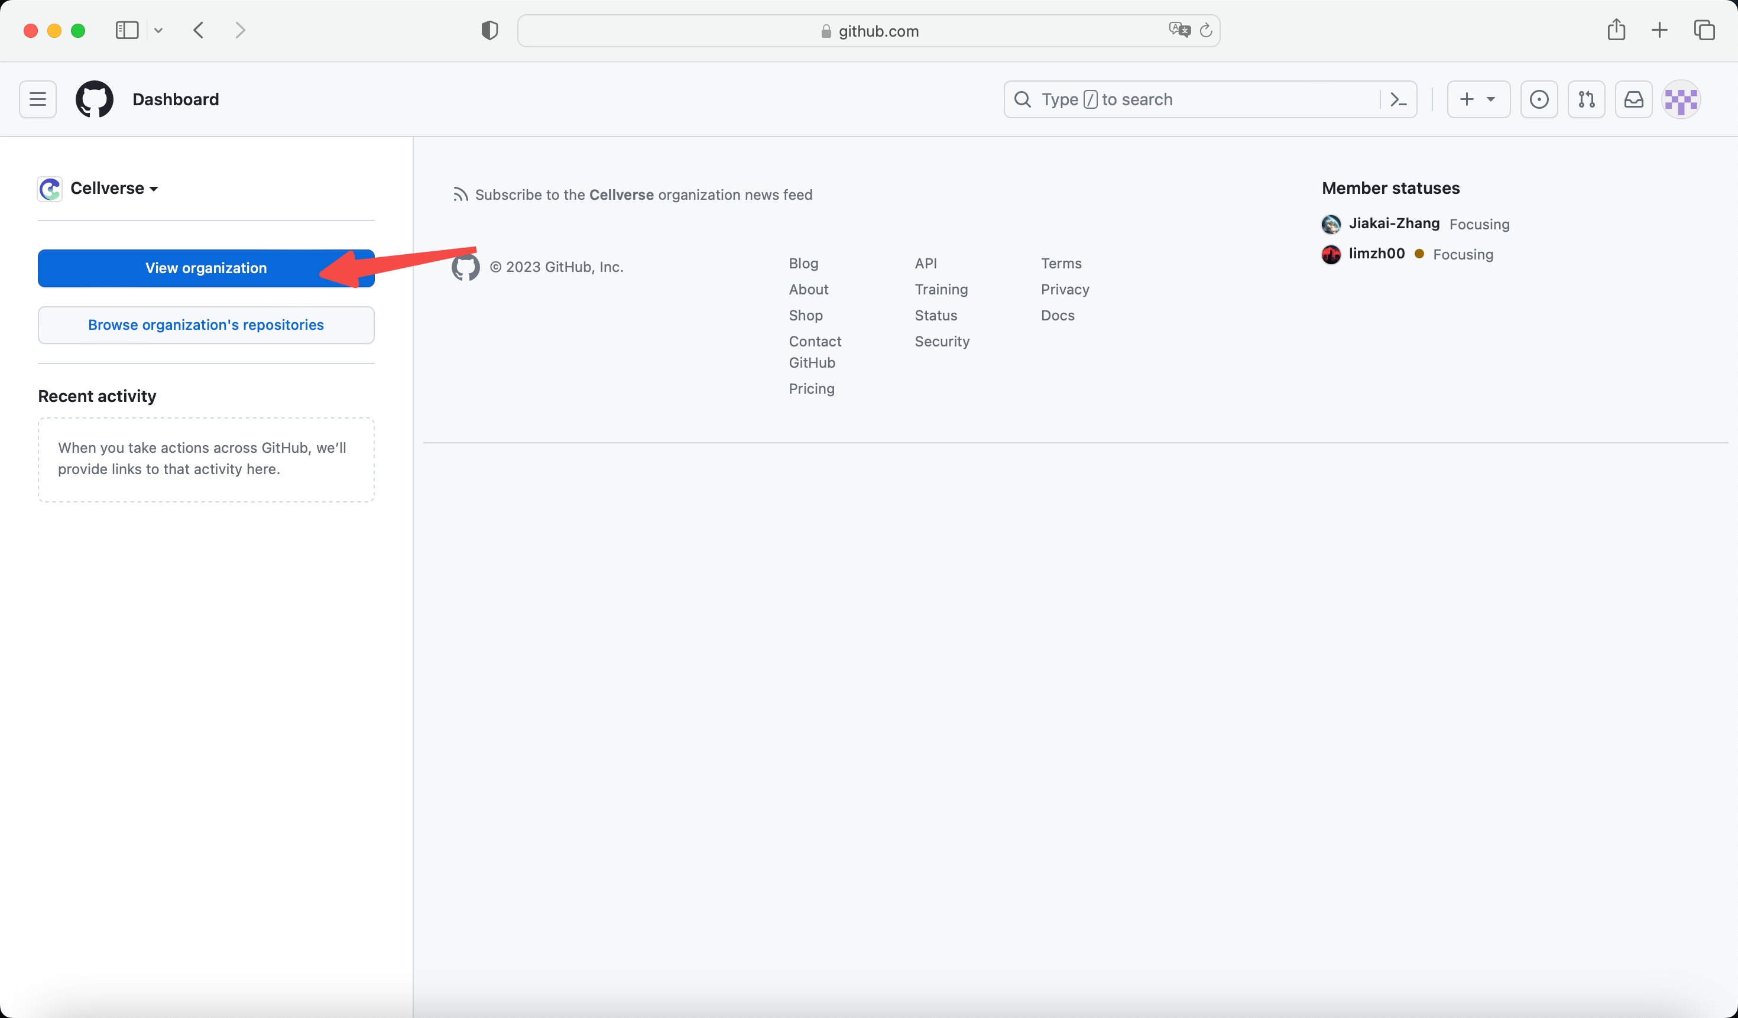Viewport: 1738px width, 1018px height.
Task: Click the footer GitHub mark logo
Action: [466, 267]
